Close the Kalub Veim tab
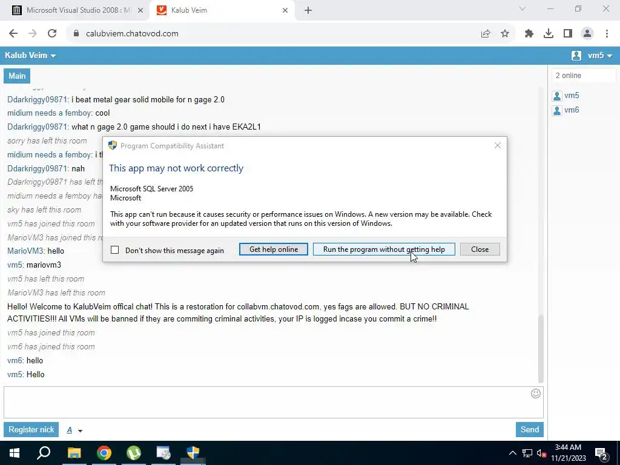Viewport: 620px width, 465px height. 285,10
